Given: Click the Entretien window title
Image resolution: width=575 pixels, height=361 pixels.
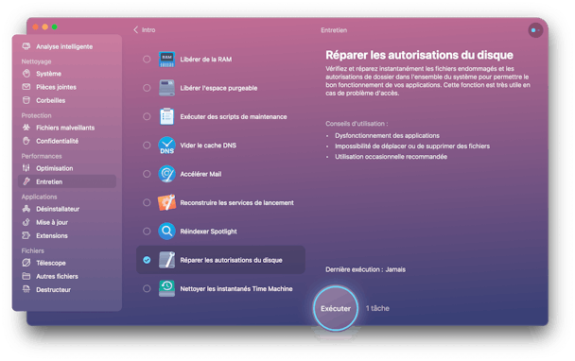Looking at the screenshot, I should (334, 30).
